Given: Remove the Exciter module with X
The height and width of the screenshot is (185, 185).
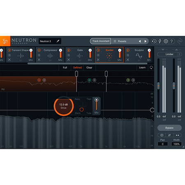Looking at the screenshot, I should 98,60.
